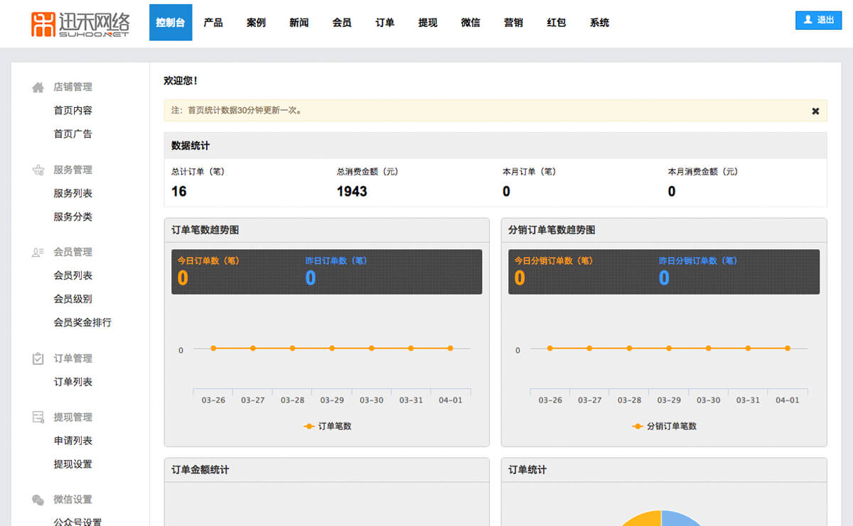Toggle the 分销订单笔数 chart legend
853x526 pixels.
[665, 427]
